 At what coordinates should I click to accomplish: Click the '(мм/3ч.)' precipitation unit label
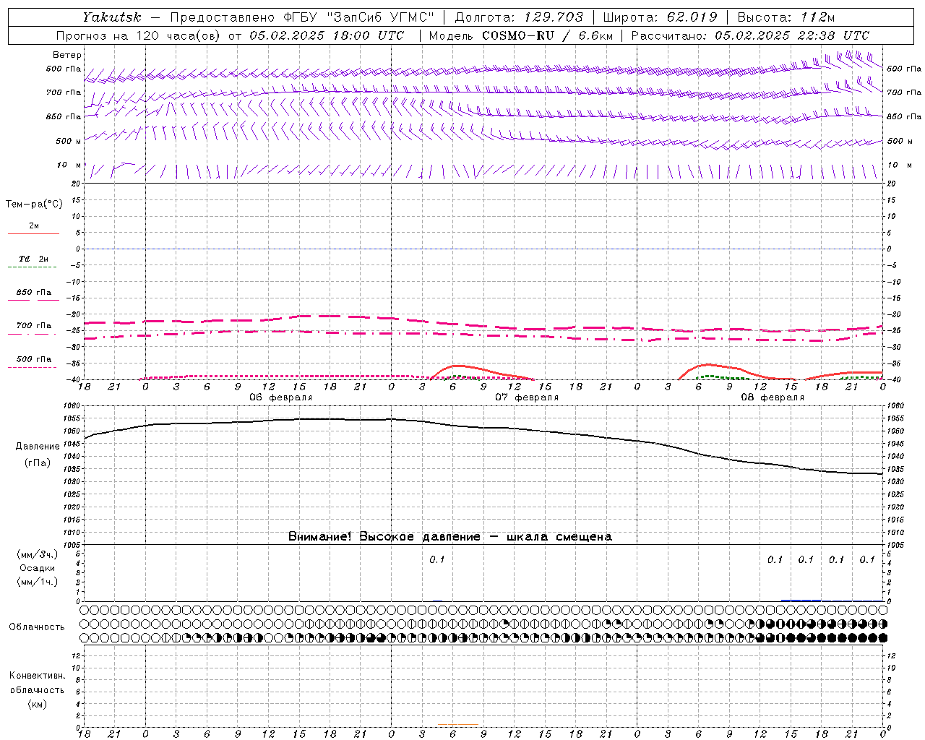click(x=38, y=554)
